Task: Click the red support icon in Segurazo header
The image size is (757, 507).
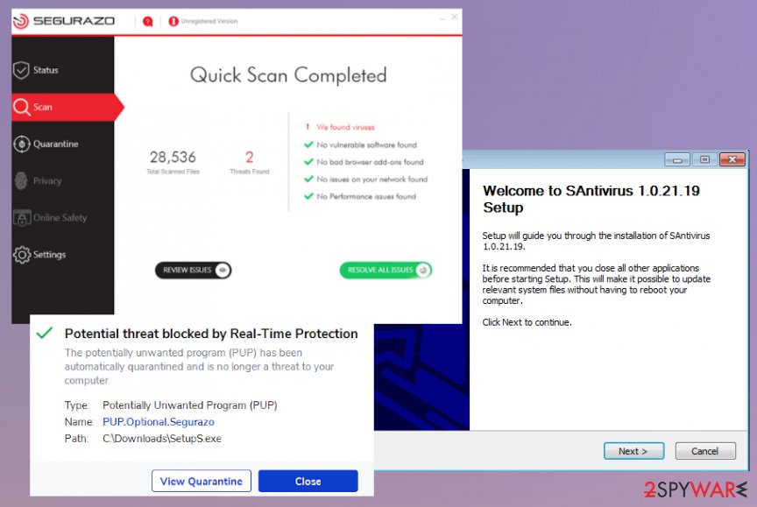Action: 148,21
